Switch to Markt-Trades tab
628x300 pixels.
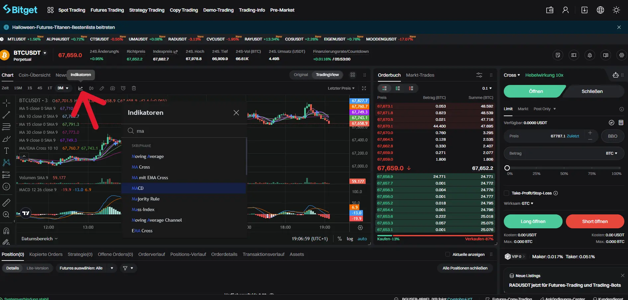pos(420,75)
